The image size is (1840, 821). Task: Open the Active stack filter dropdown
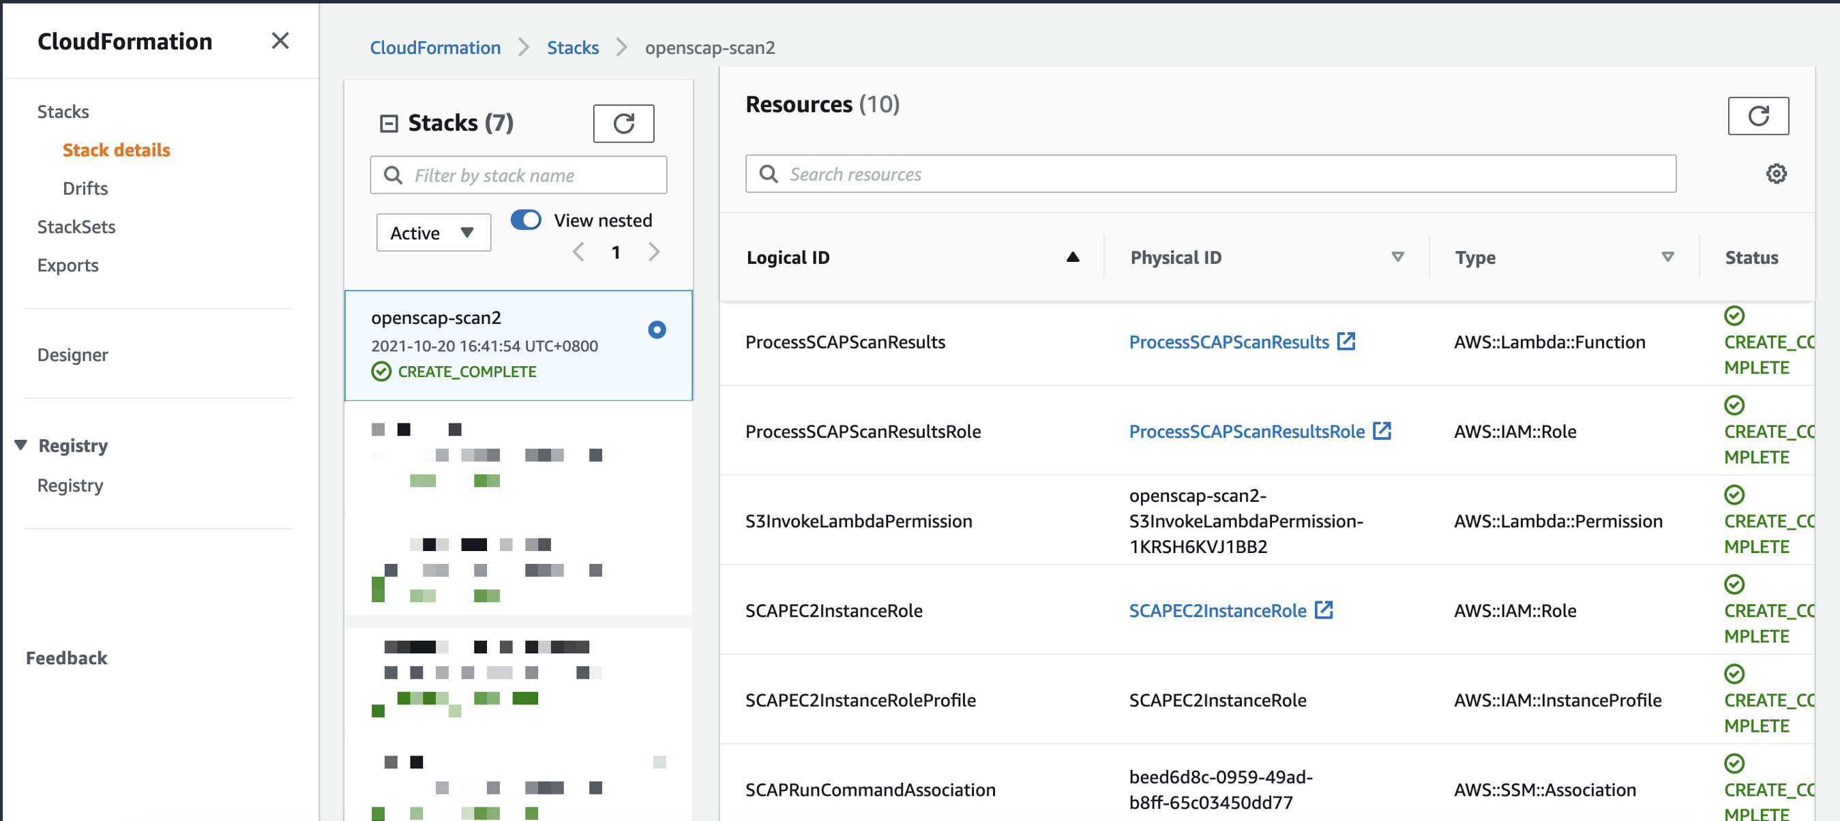point(434,233)
